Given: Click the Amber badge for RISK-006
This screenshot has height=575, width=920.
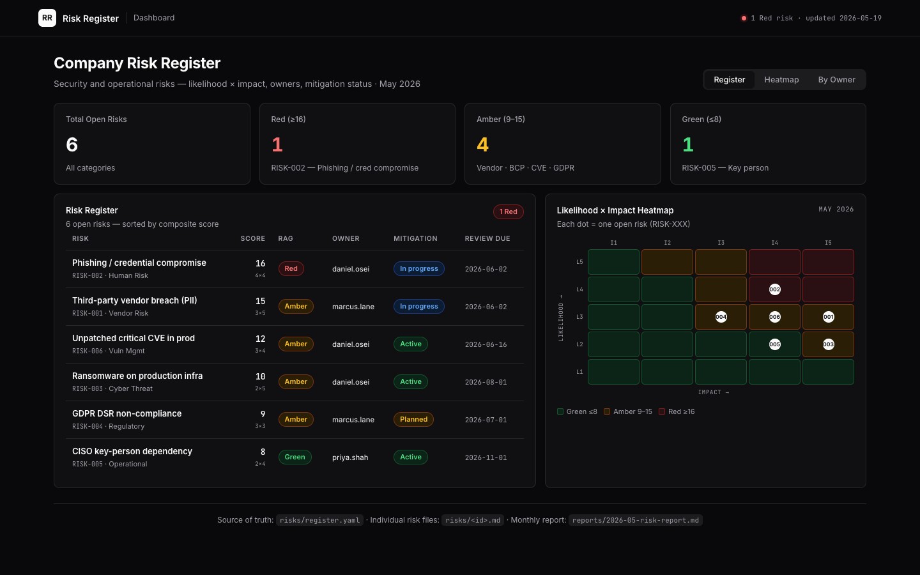Looking at the screenshot, I should 296,344.
